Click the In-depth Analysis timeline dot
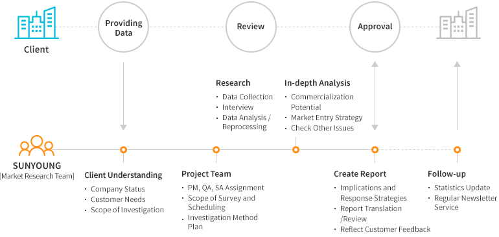499x237 pixels. (296, 149)
